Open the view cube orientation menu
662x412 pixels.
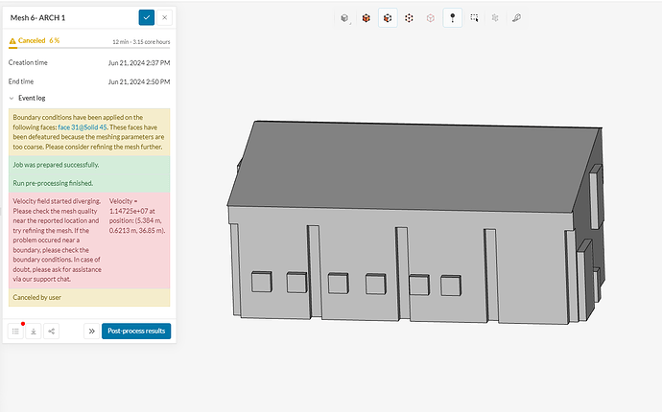[x=345, y=18]
